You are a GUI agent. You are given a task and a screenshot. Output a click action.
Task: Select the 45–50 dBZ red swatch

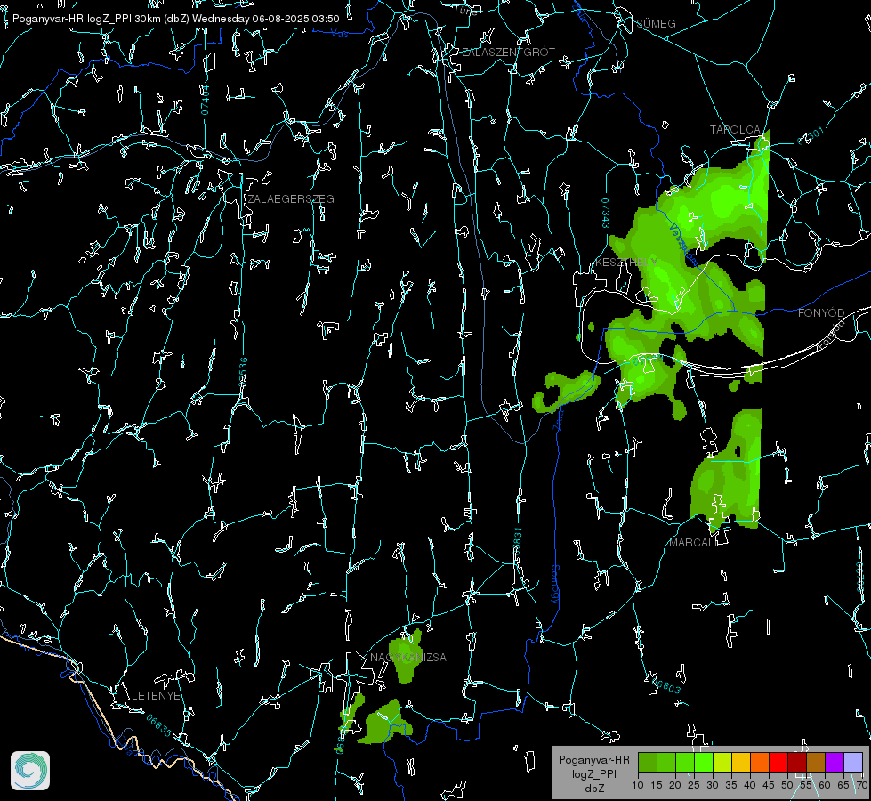[x=778, y=763]
